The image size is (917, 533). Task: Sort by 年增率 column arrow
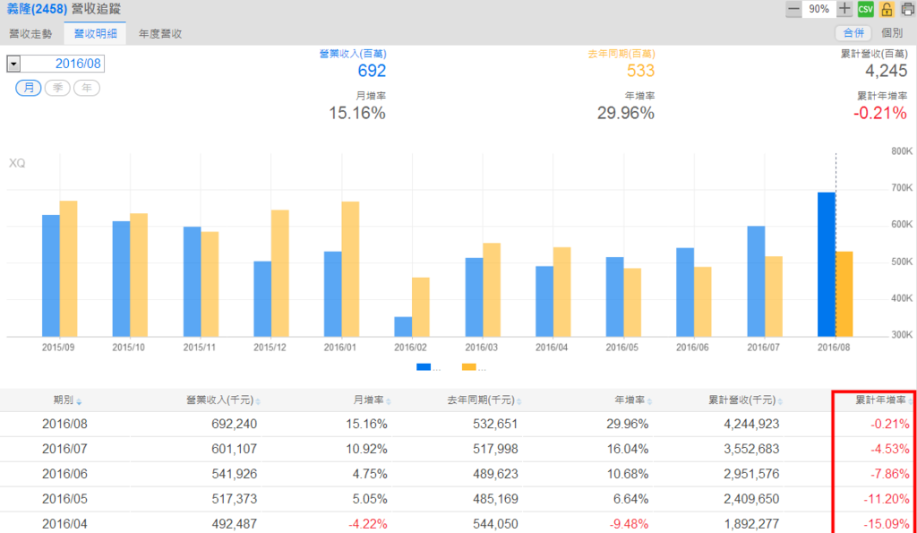[x=650, y=402]
